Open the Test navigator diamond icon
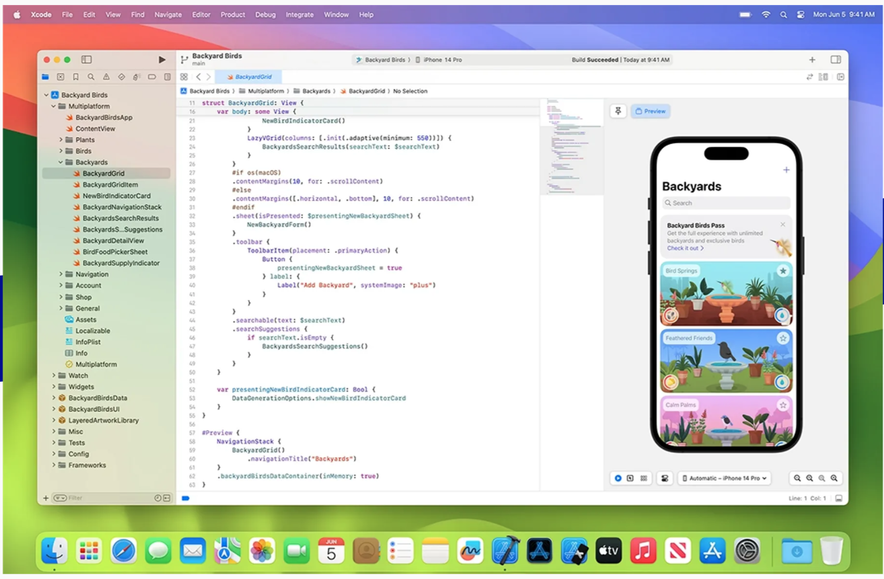Viewport: 884px width, 579px height. 121,77
